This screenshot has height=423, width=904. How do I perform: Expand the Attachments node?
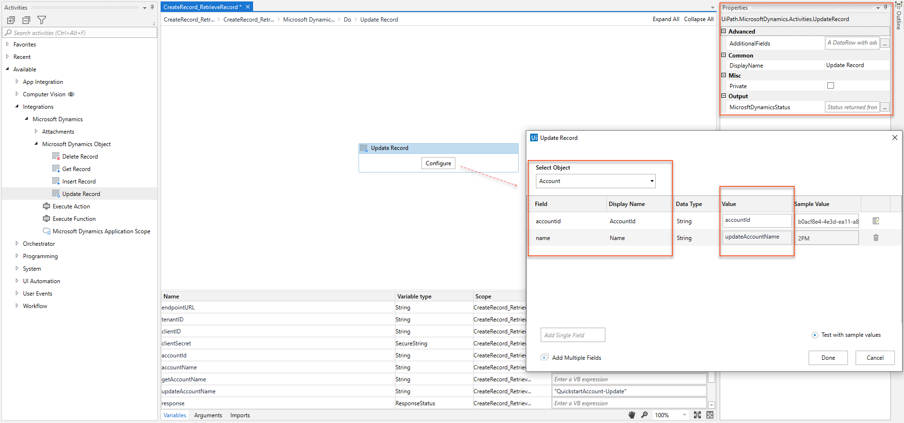pyautogui.click(x=36, y=131)
